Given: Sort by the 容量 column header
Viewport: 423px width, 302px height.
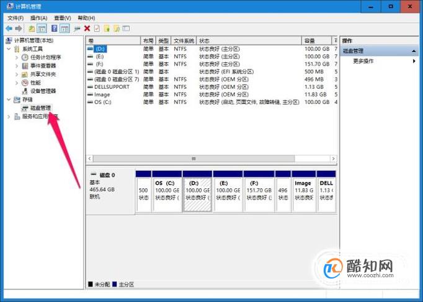Looking at the screenshot, I should [316, 41].
